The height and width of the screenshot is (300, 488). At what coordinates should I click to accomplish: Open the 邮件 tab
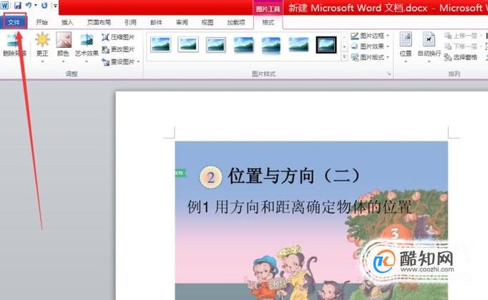pyautogui.click(x=156, y=22)
